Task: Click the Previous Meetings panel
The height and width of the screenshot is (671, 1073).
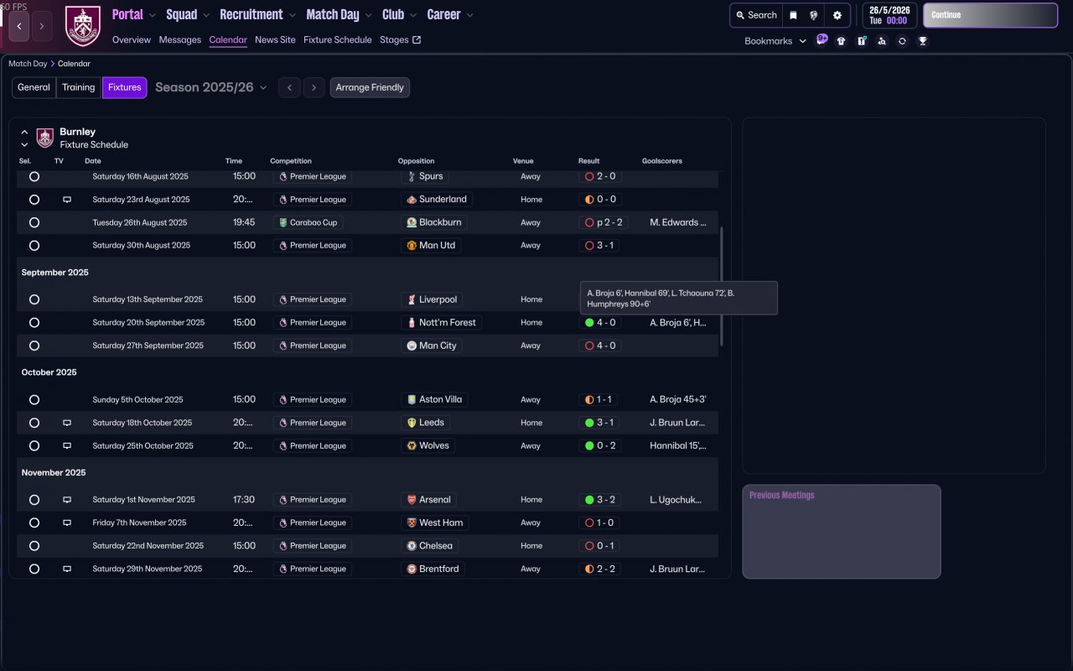Action: tap(842, 532)
